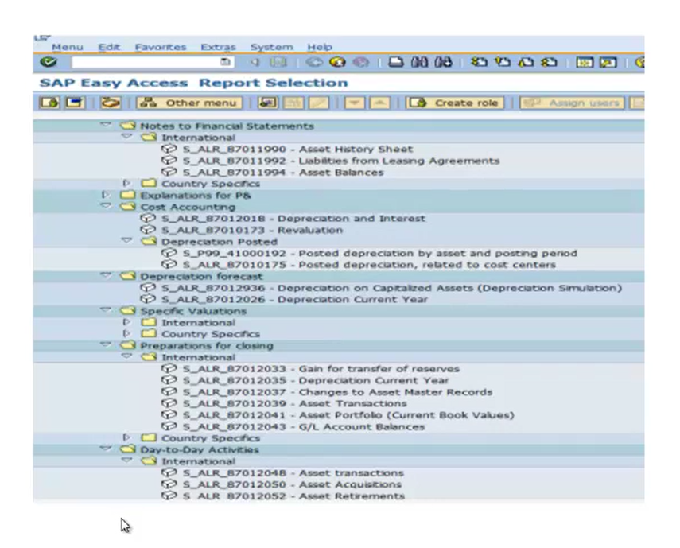Open the Edit menu
The width and height of the screenshot is (680, 548).
point(109,47)
